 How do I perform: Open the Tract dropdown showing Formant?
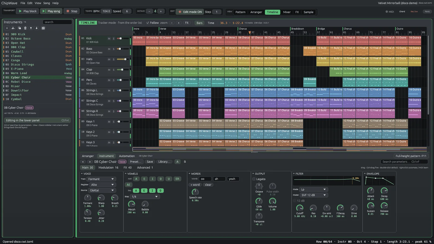click(x=101, y=179)
